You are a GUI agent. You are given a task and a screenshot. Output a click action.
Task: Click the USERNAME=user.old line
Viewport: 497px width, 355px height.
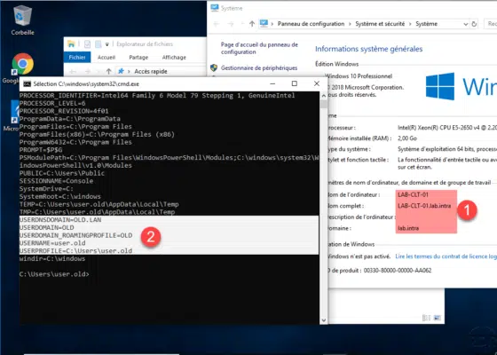click(x=52, y=243)
